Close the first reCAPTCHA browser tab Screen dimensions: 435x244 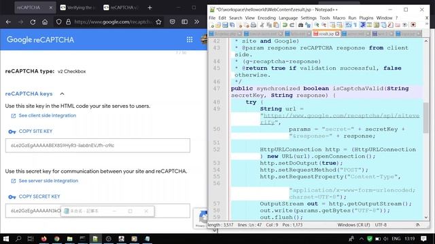pos(51,7)
